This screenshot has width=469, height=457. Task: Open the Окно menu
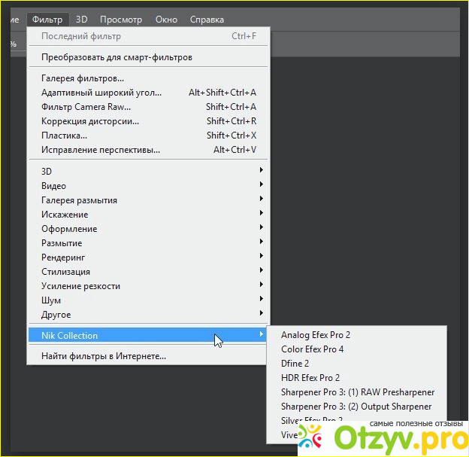point(165,20)
